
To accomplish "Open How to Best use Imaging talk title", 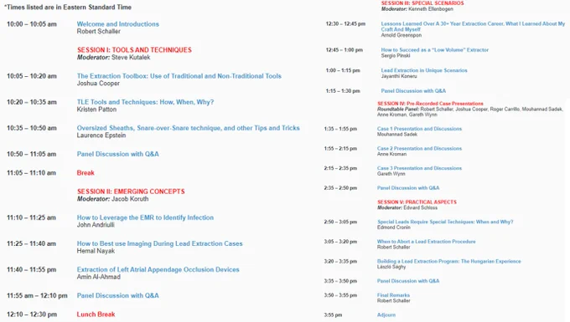I will click(159, 243).
